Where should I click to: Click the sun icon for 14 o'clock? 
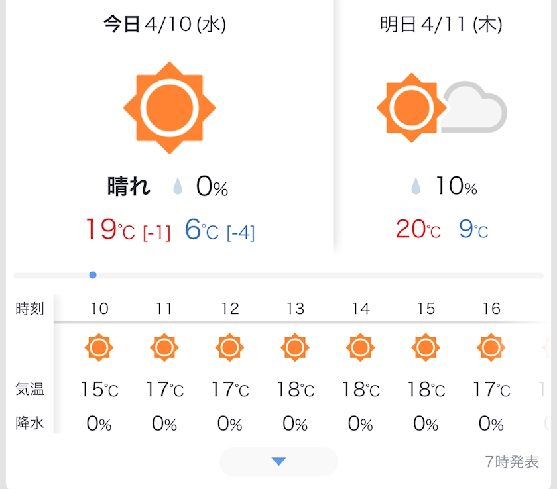point(361,347)
